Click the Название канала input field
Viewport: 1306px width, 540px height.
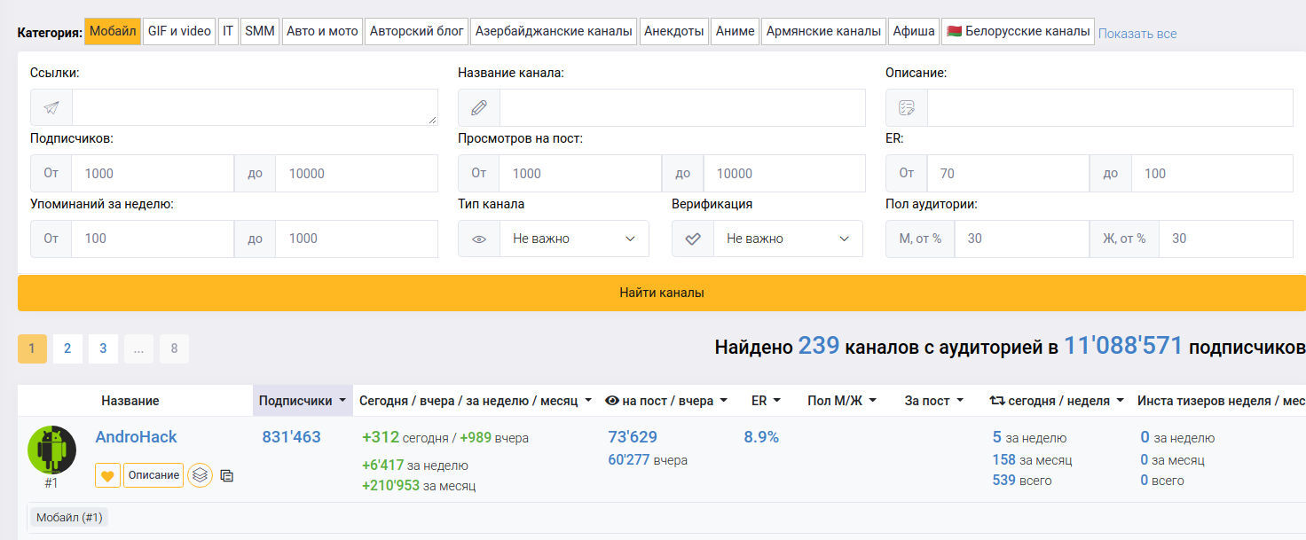coord(681,107)
